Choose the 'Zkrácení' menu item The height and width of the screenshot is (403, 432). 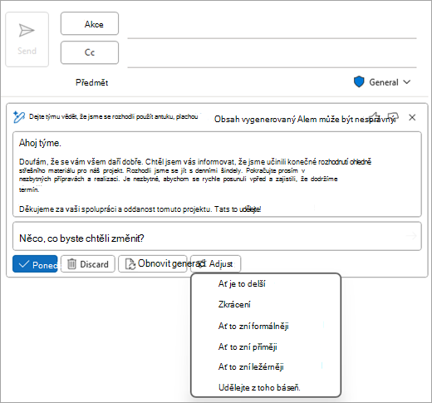coord(234,304)
